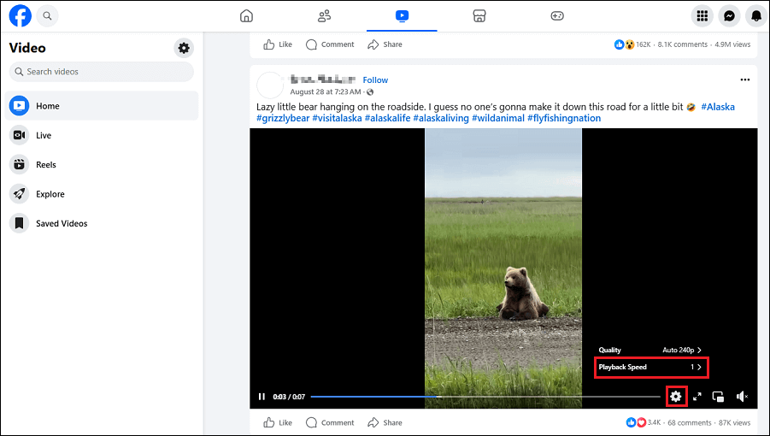Share the bear video post
The height and width of the screenshot is (436, 770).
click(x=385, y=422)
